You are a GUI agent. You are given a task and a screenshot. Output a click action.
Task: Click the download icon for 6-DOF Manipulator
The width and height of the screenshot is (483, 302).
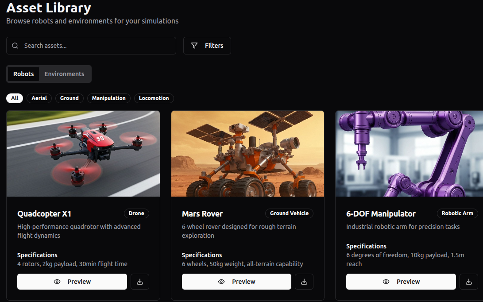469,281
